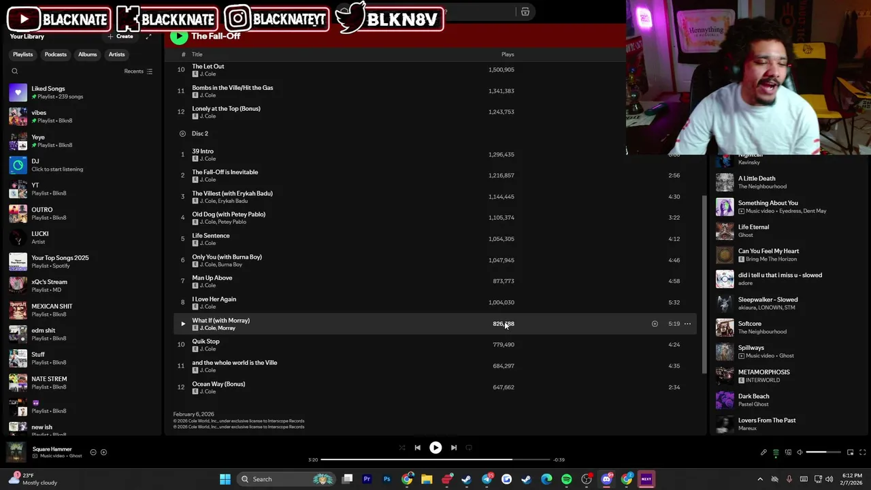Open the NATE STREM playlist
Image resolution: width=871 pixels, height=490 pixels.
click(82, 382)
